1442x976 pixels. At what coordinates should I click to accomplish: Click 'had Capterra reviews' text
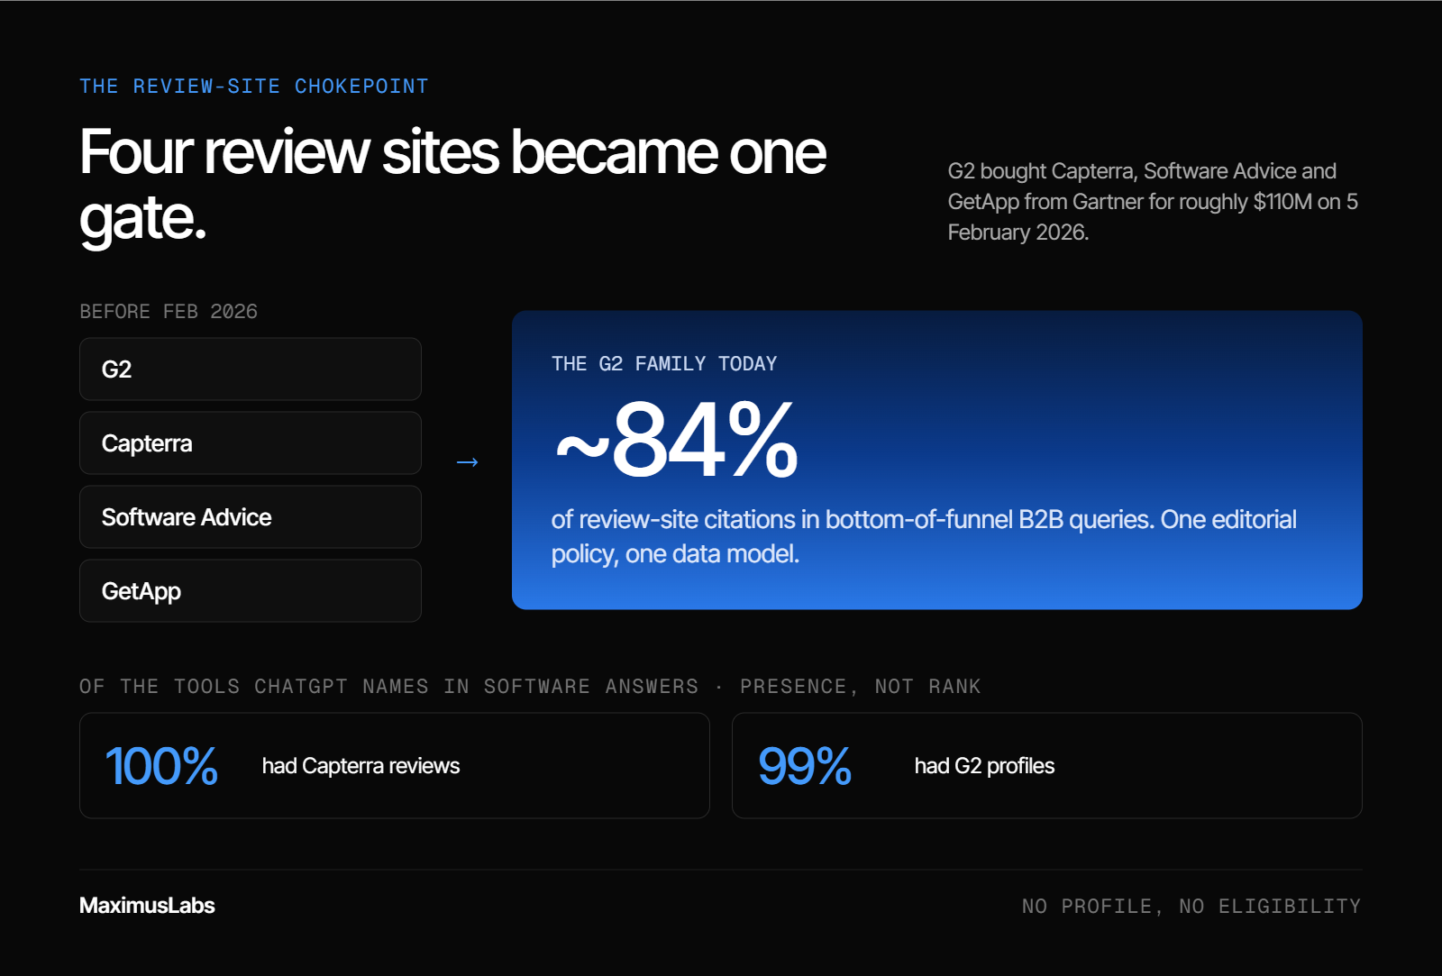click(x=361, y=766)
